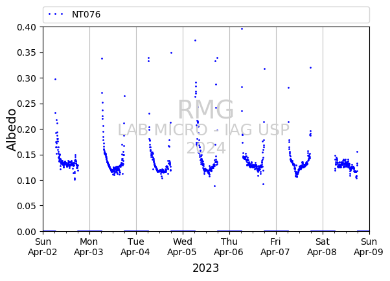
Task: Click the 0.00 y-axis tick label
Action: point(27,232)
